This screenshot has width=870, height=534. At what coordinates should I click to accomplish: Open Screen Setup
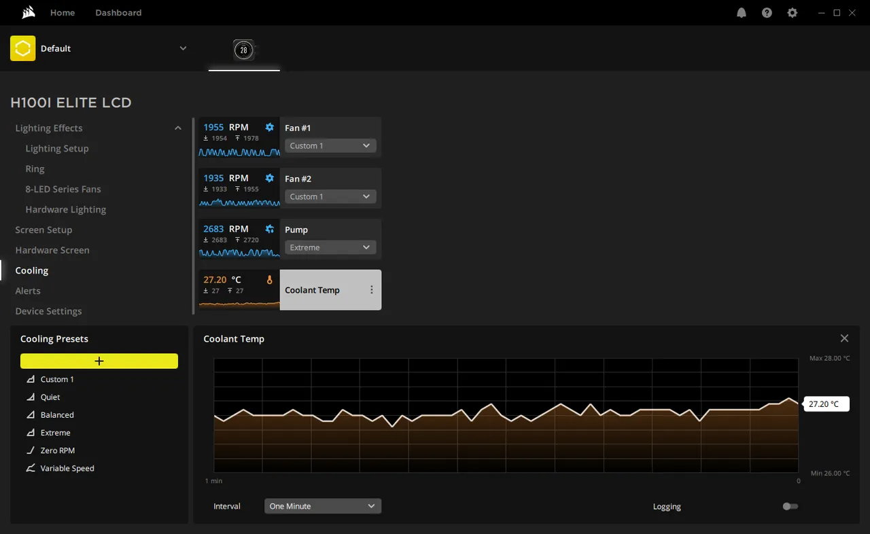coord(43,230)
